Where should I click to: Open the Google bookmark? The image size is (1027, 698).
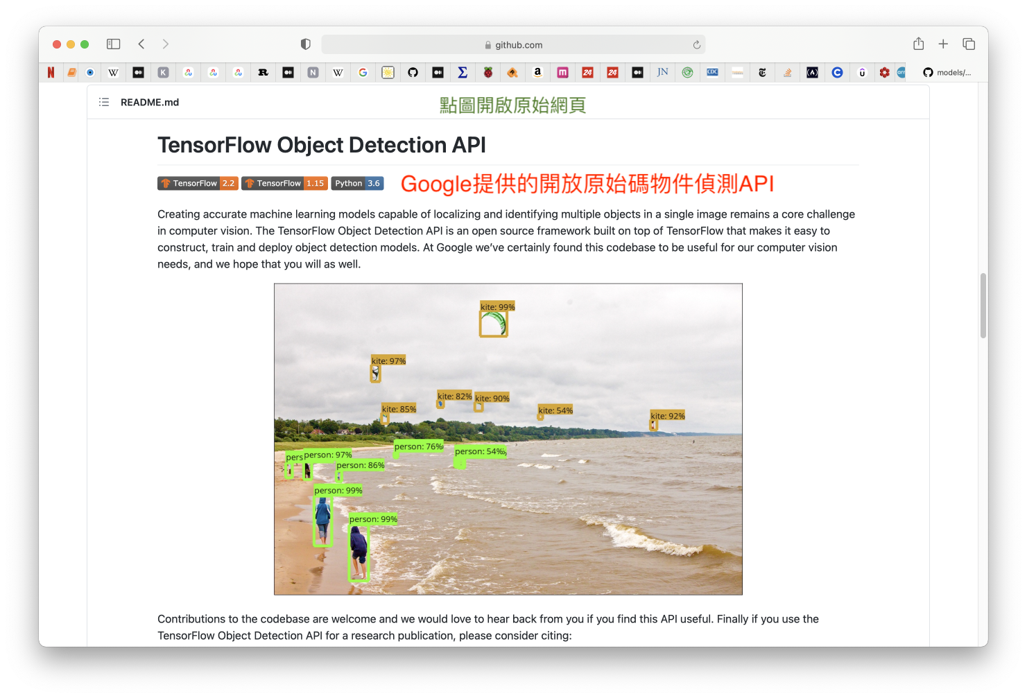point(363,72)
